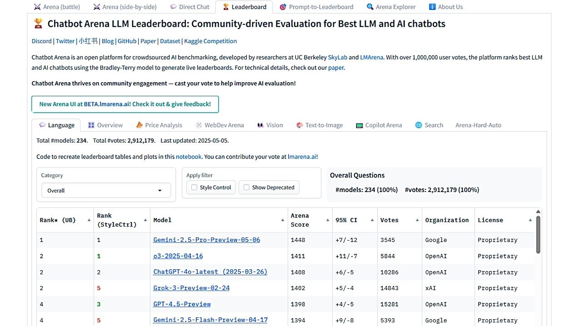The image size is (574, 326).
Task: Open Arena-Hard-Auto sub-tab
Action: (x=478, y=125)
